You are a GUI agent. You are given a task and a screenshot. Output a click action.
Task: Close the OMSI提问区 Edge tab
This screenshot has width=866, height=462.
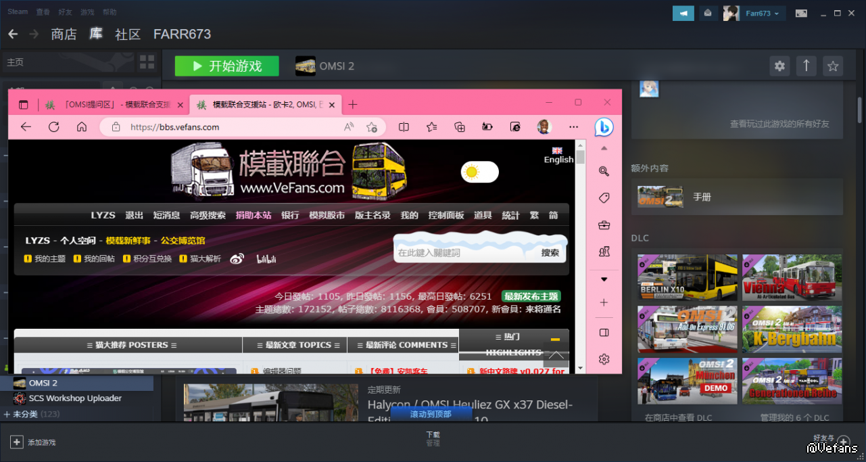tap(180, 105)
